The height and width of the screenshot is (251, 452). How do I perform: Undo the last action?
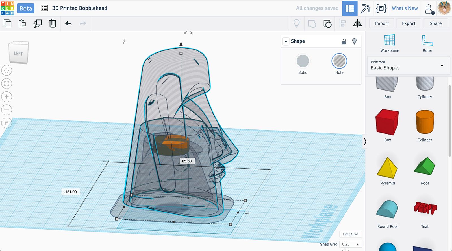click(x=68, y=23)
